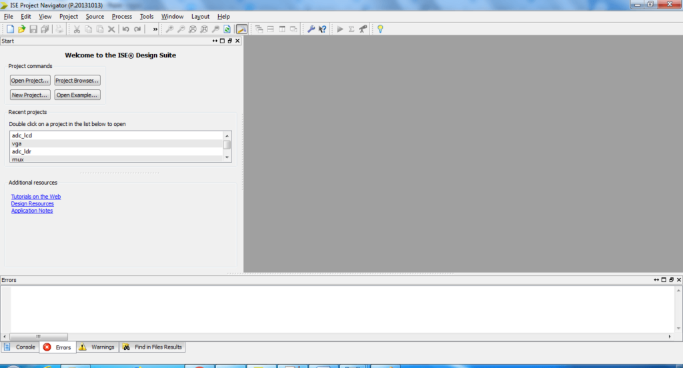
Task: Expand the toolbar overflow chevron
Action: point(155,29)
